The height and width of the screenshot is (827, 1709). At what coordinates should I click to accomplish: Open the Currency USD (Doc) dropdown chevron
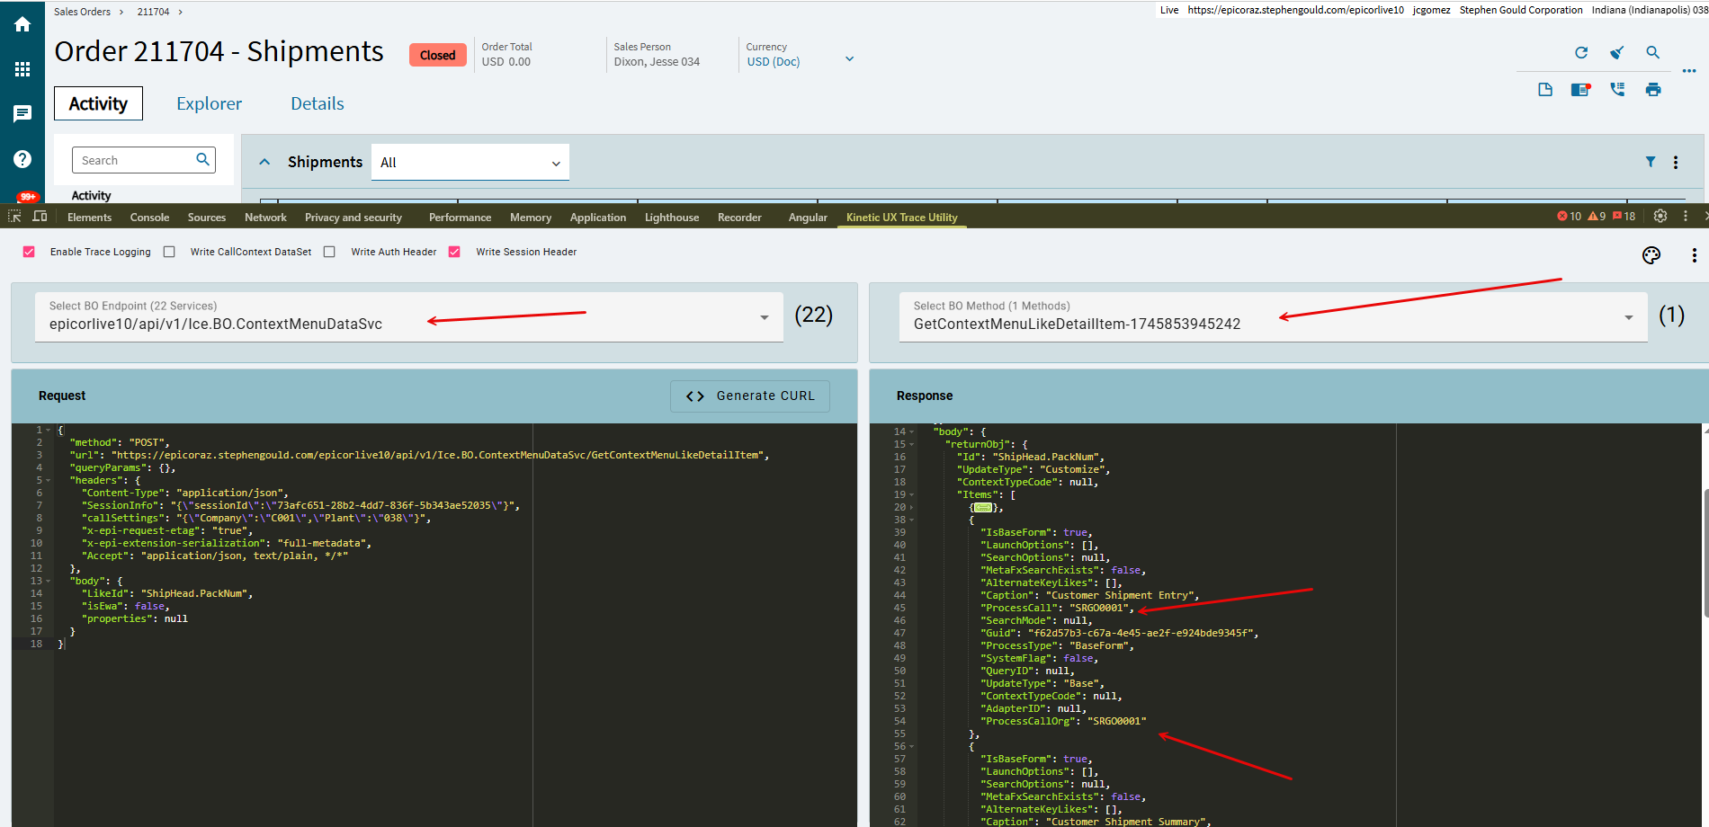(849, 59)
